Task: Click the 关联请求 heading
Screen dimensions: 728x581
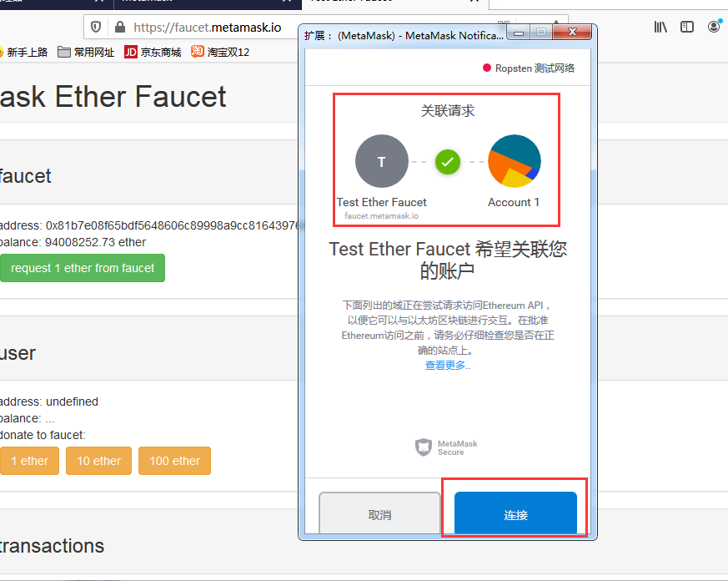Action: [x=448, y=111]
